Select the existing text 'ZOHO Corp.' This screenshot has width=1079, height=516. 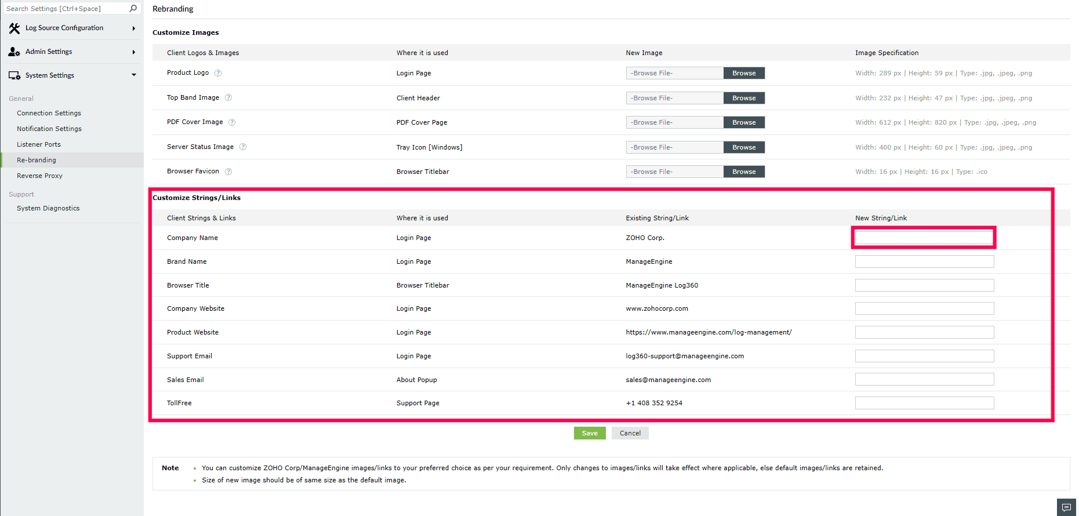point(645,238)
